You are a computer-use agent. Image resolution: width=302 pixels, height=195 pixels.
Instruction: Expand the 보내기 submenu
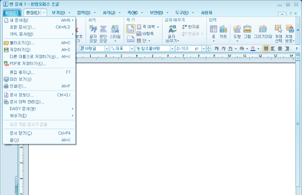(x=39, y=116)
